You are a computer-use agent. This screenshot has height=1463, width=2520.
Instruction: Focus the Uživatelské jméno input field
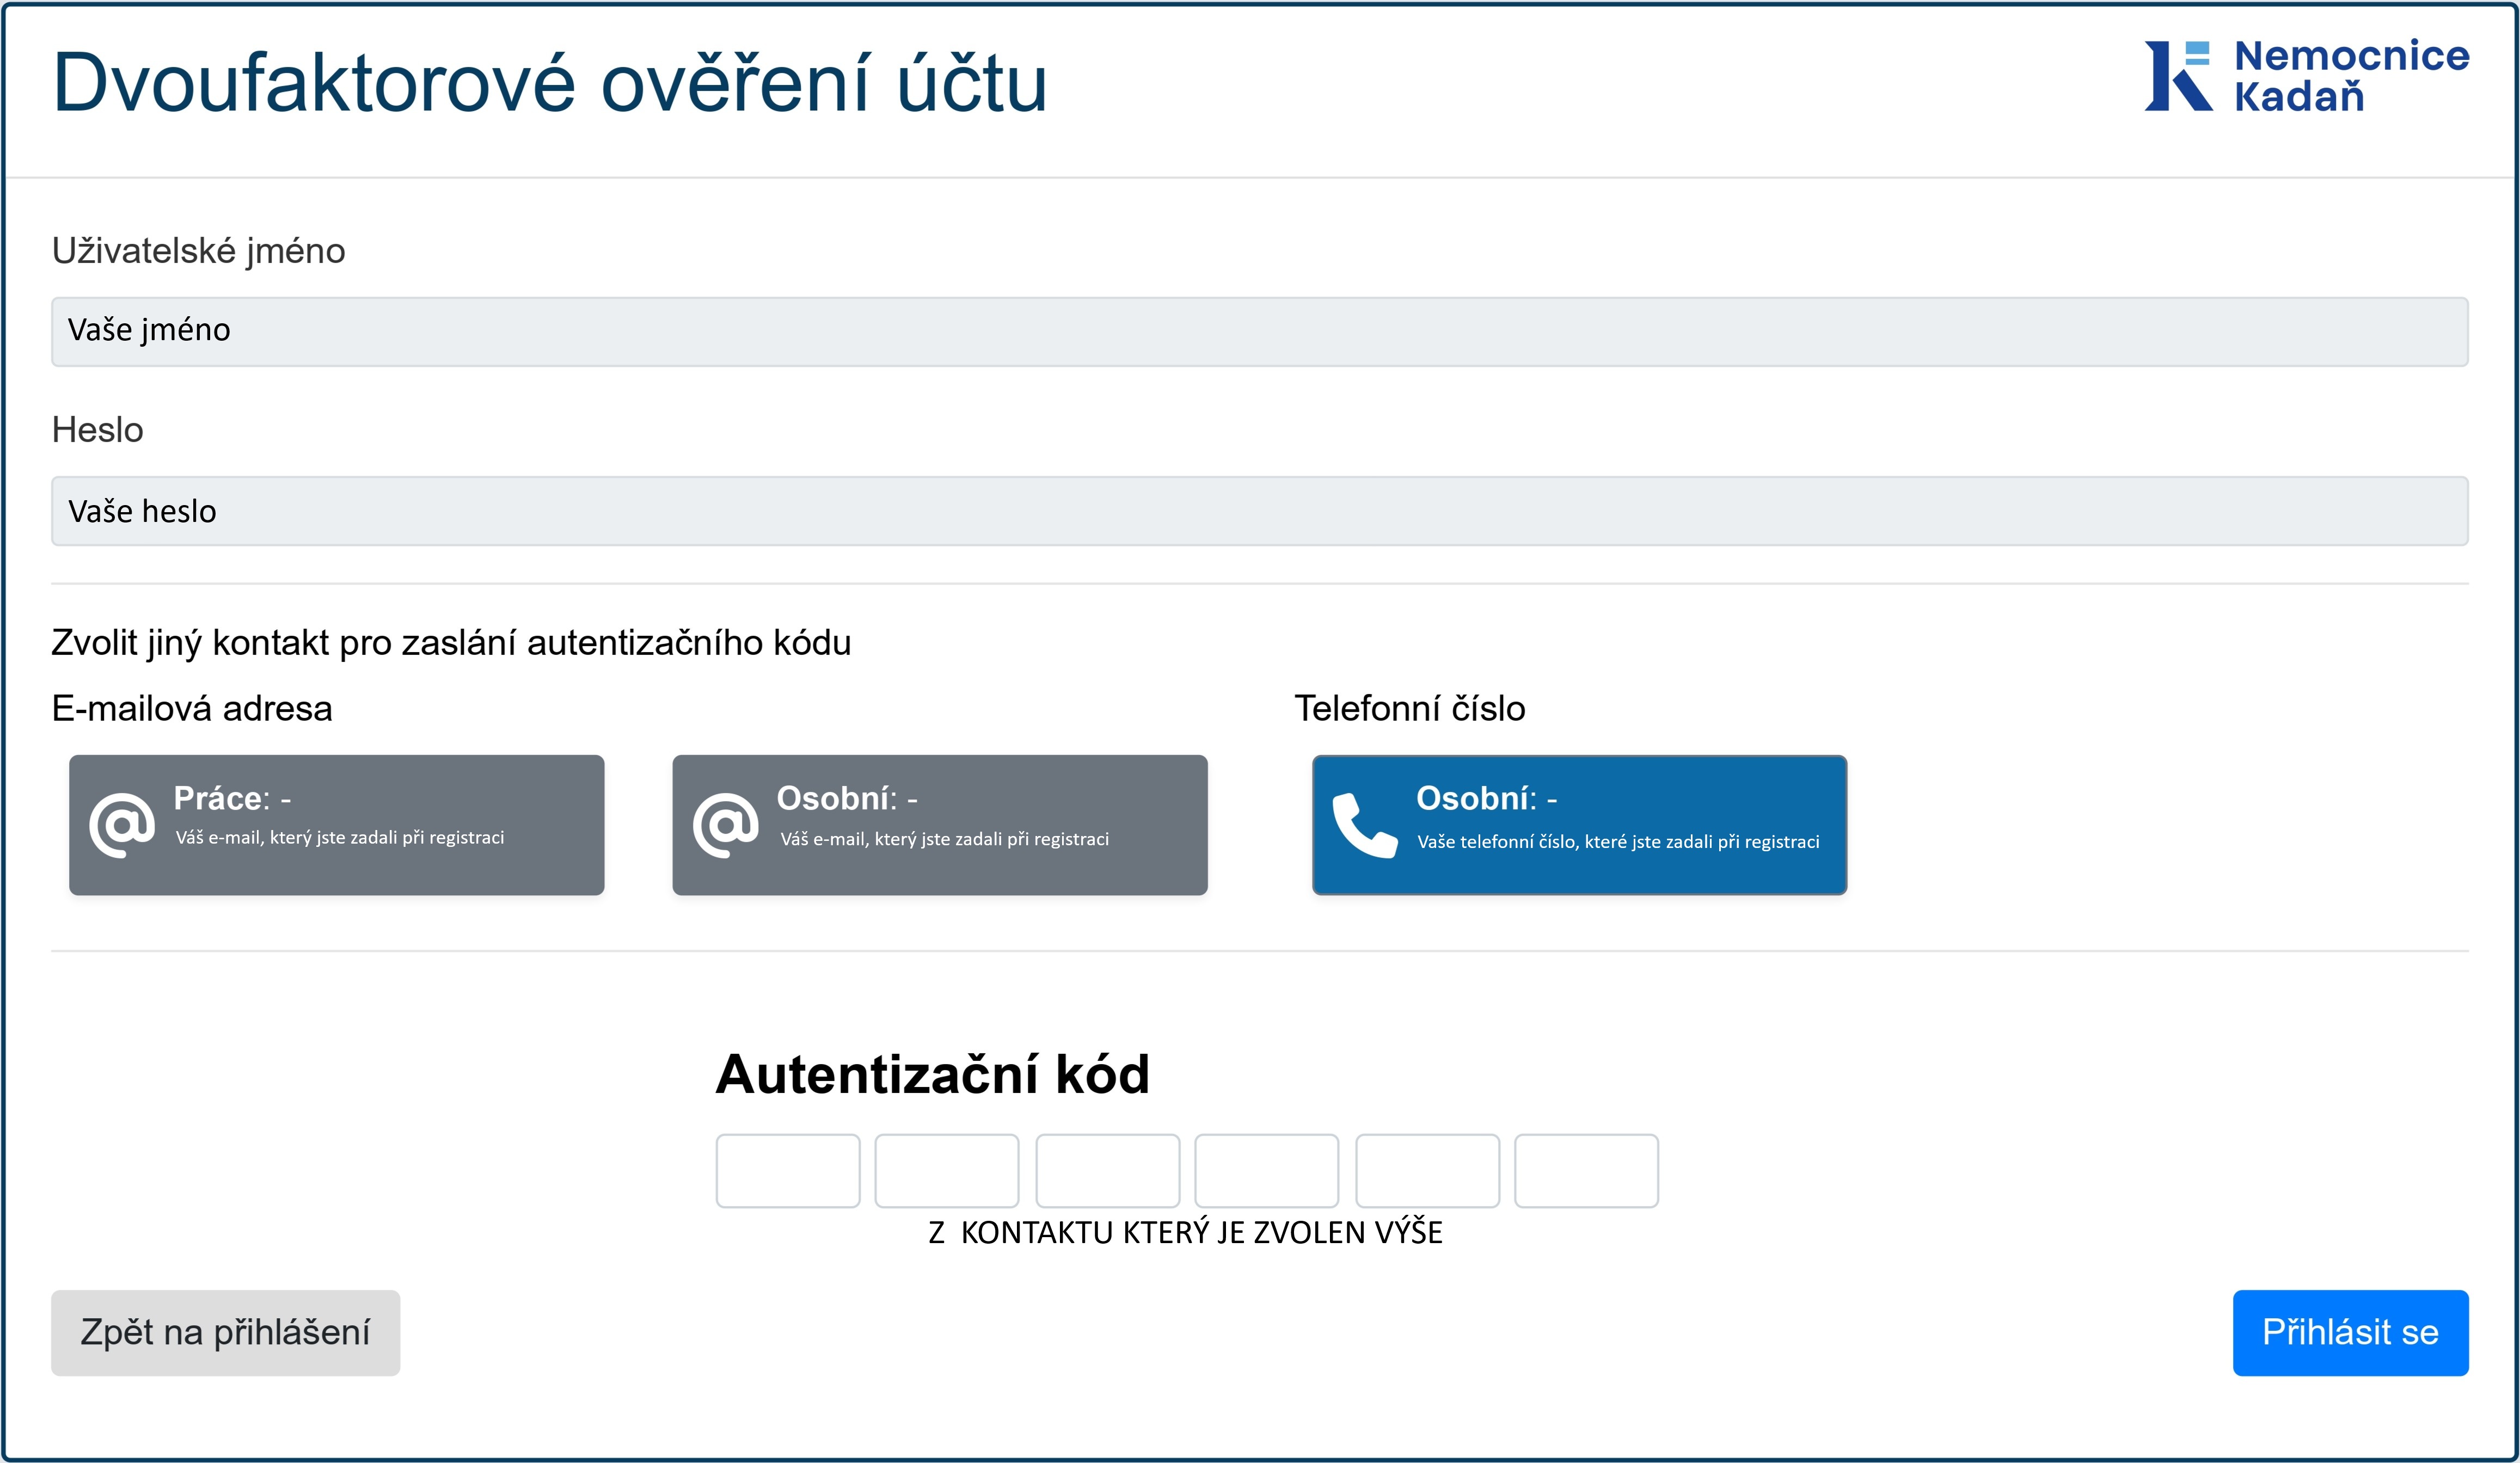1260,331
